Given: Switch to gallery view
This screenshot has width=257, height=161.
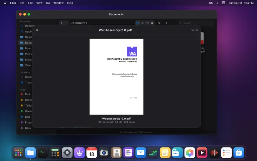Looking at the screenshot, I should pos(152,23).
